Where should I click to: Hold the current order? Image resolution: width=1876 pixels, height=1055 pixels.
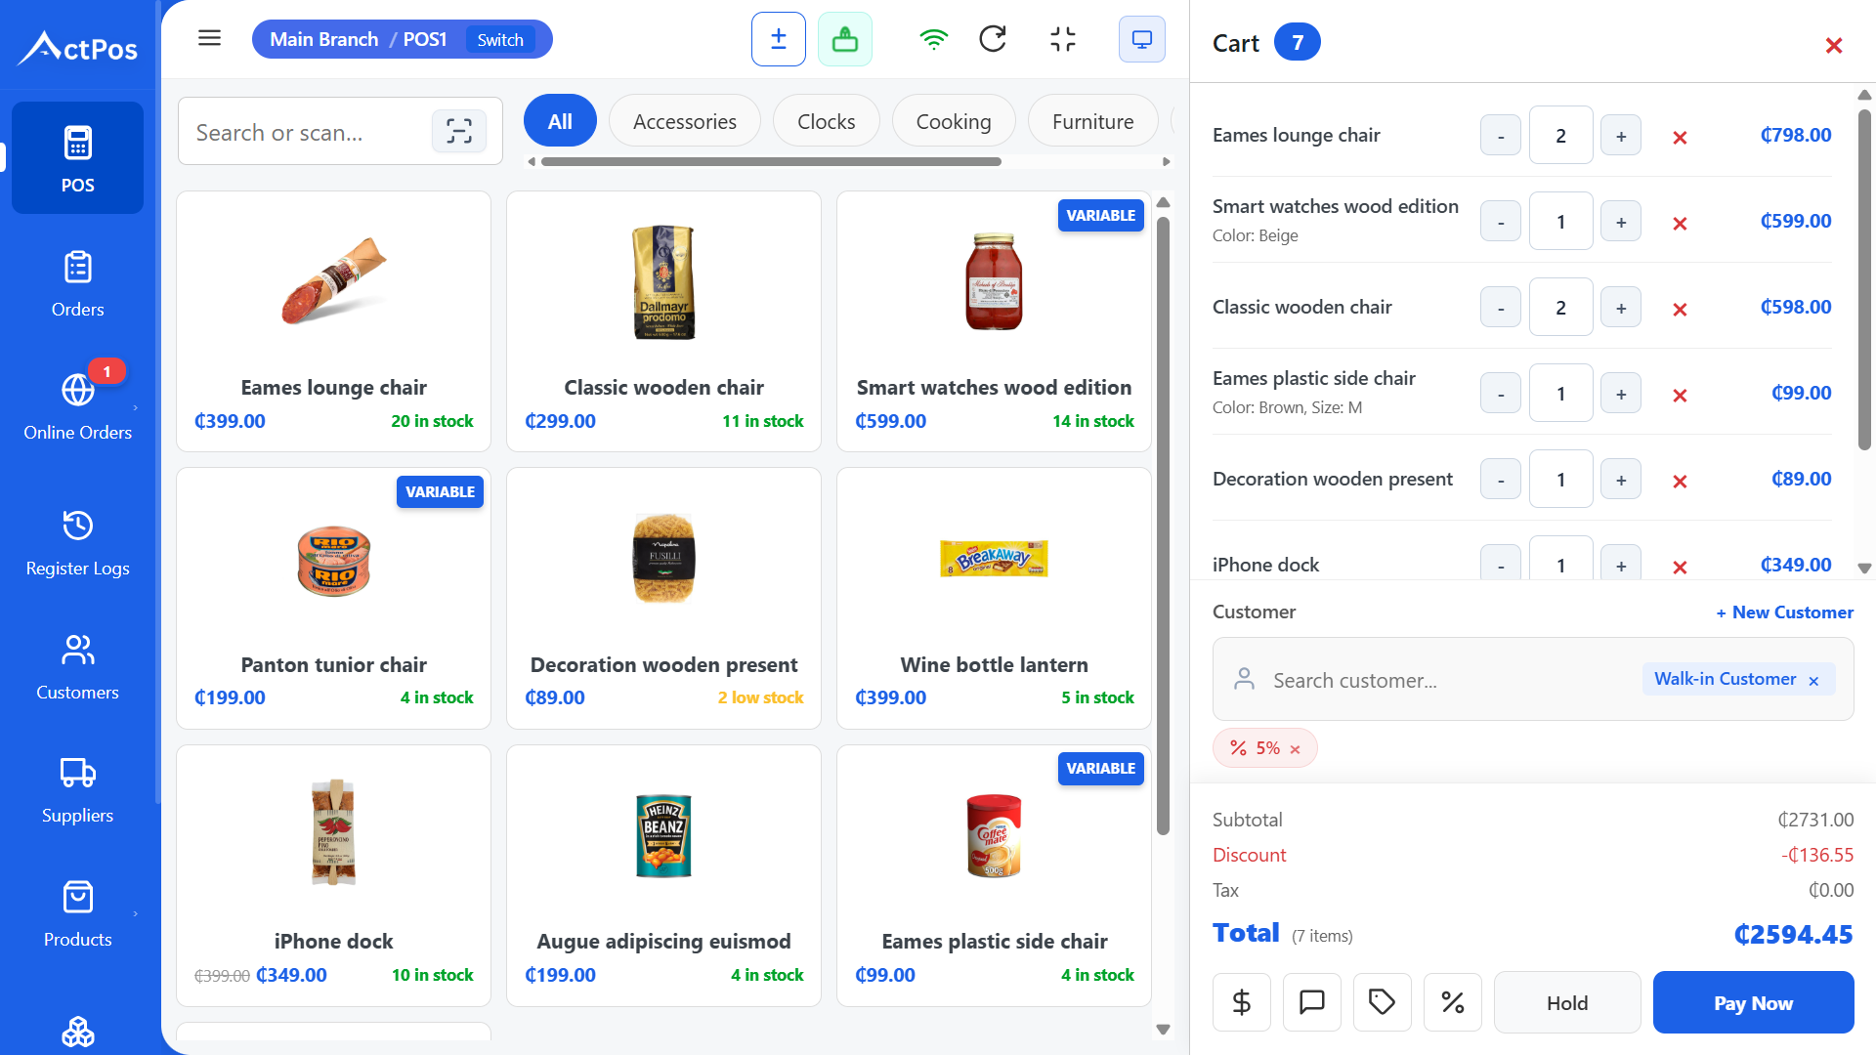coord(1567,1002)
